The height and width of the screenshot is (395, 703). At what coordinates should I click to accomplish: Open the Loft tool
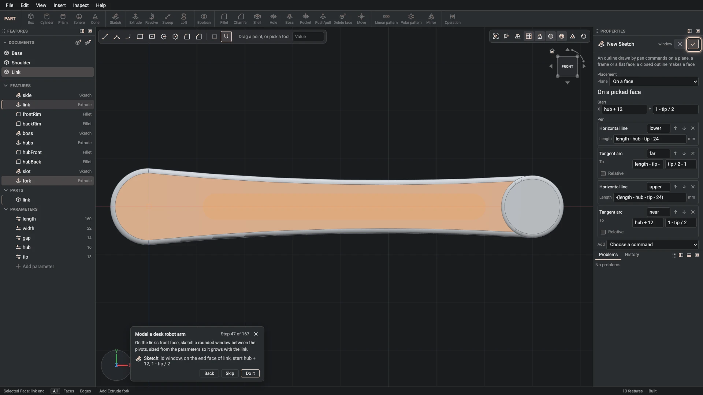pos(184,19)
